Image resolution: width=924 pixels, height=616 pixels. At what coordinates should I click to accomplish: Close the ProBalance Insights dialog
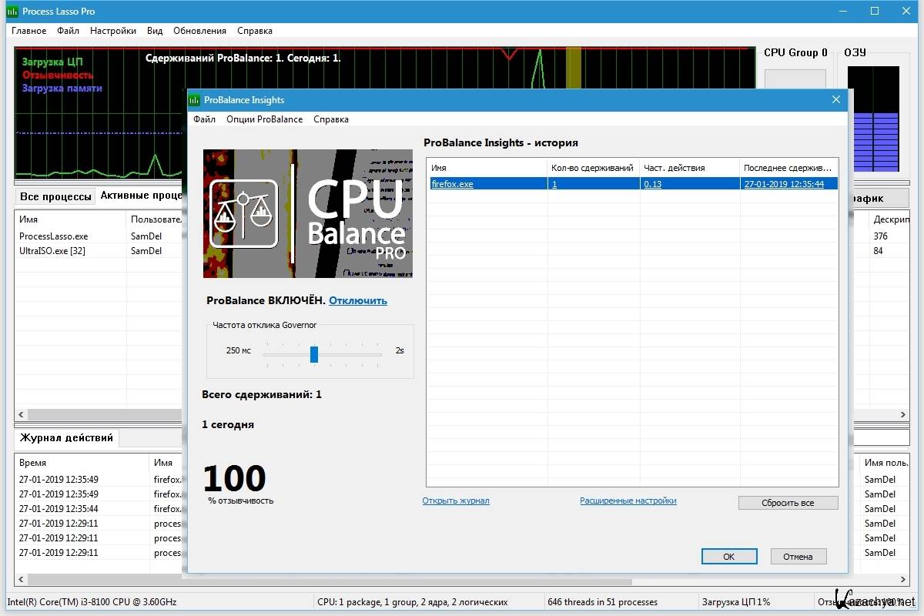coord(836,99)
